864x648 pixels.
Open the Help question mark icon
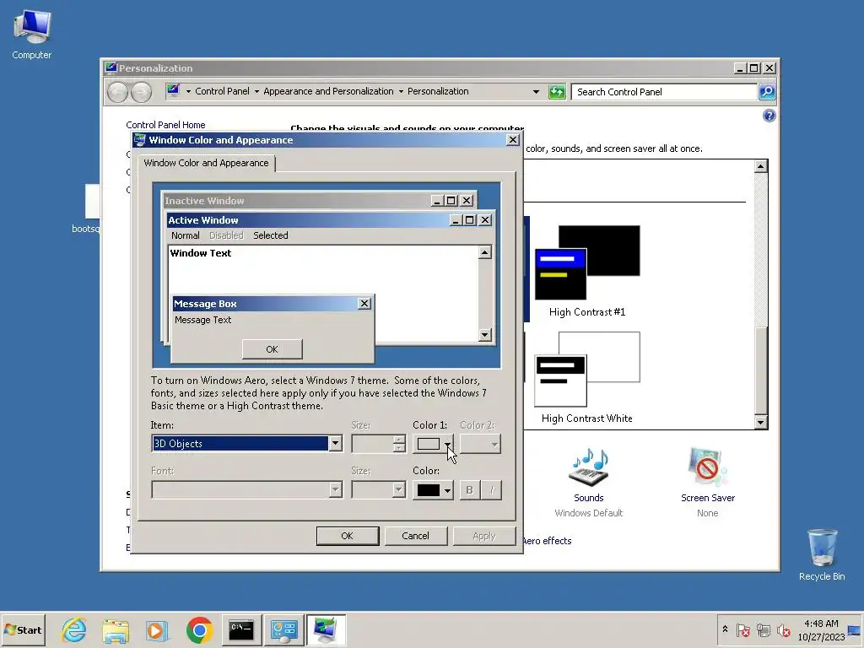pyautogui.click(x=769, y=116)
